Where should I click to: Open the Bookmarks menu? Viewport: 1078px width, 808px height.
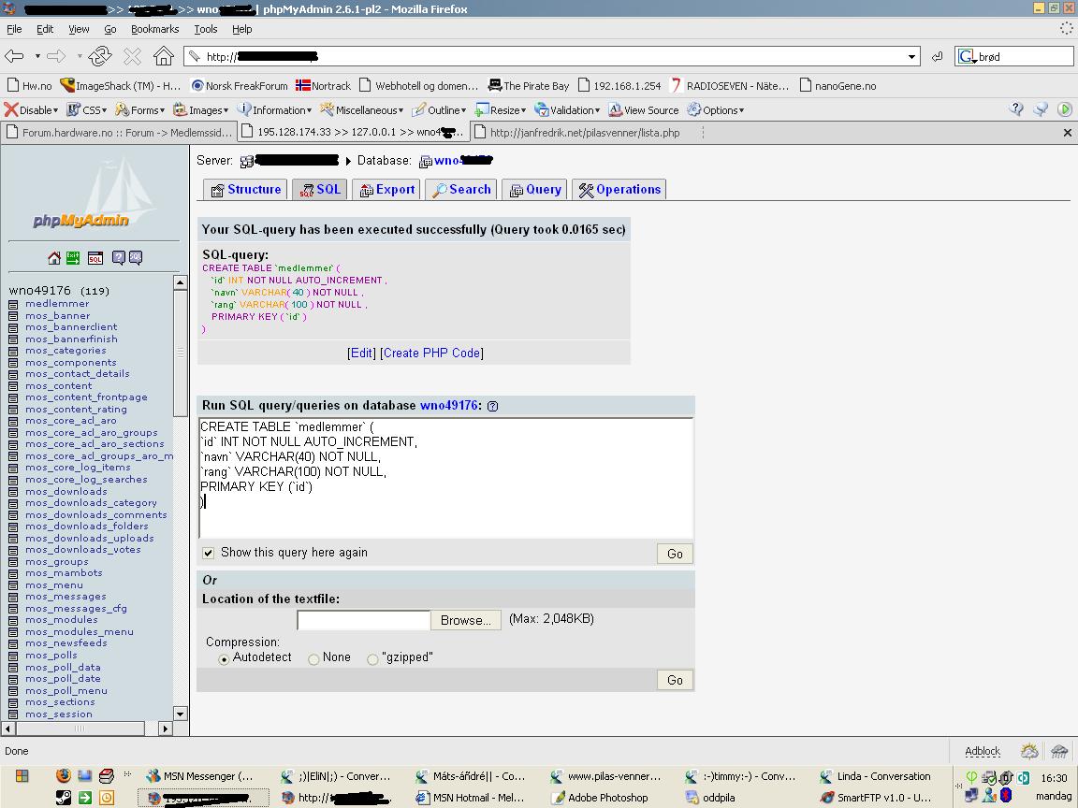coord(154,29)
